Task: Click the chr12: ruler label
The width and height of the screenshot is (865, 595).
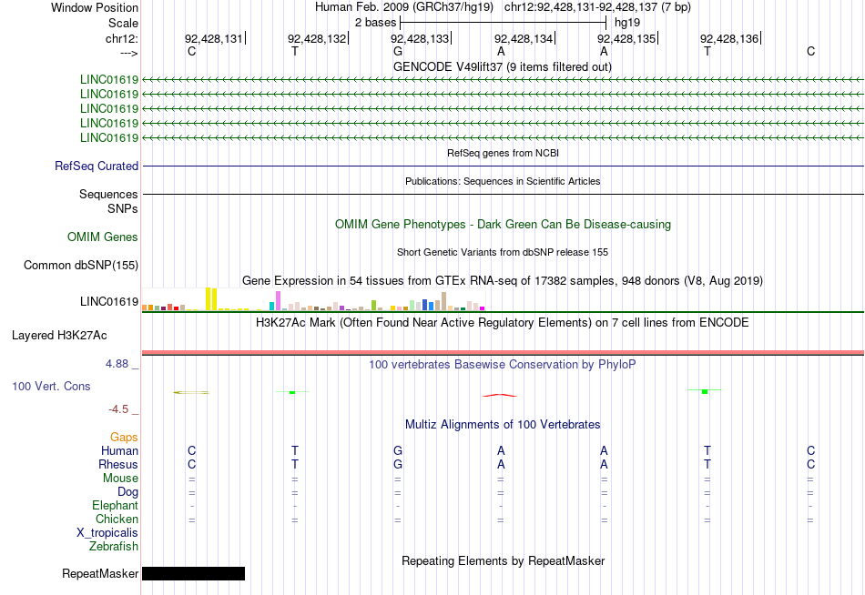Action: click(121, 38)
